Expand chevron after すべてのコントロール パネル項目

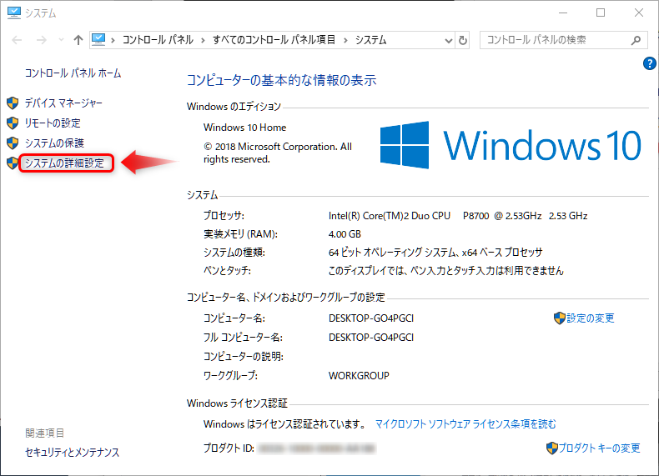(x=345, y=40)
